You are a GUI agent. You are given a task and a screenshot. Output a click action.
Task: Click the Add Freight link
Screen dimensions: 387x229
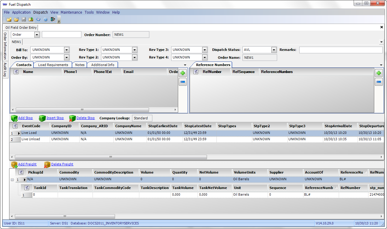tap(27, 164)
